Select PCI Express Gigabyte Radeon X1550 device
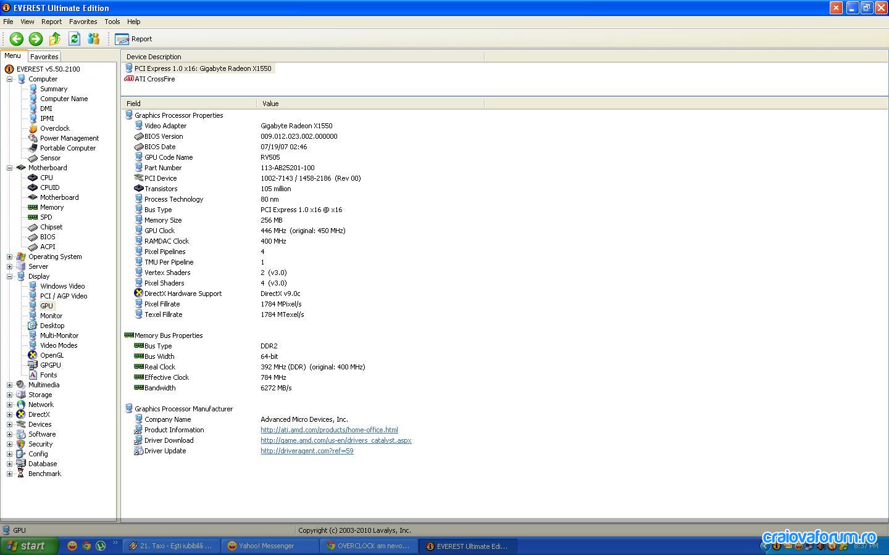This screenshot has width=889, height=555. tap(202, 68)
